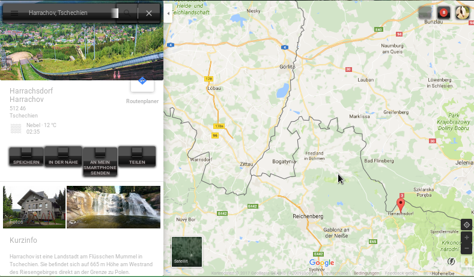Open the Google apps grid icon
The image size is (474, 277).
[425, 13]
